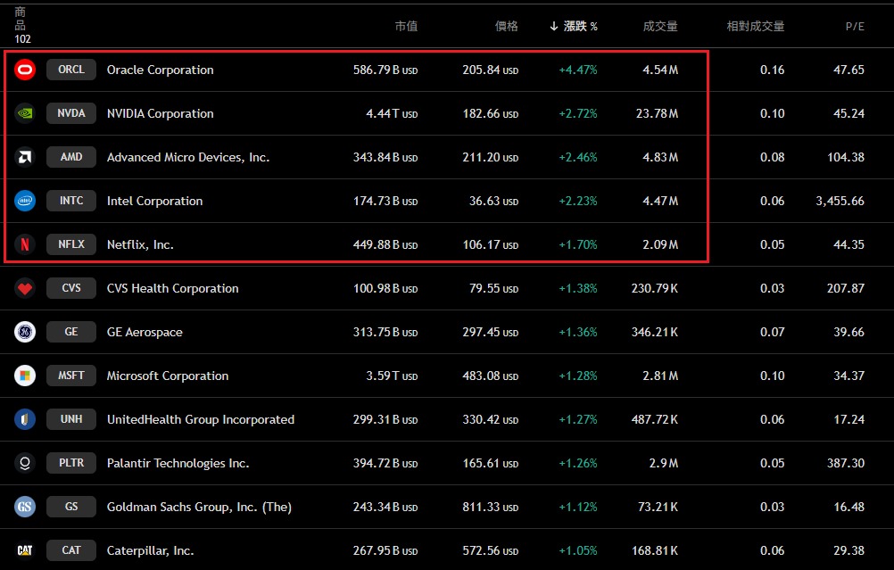Screen dimensions: 894x570
Task: Open UnitedHealth Group Incorporated stock name
Action: 201,419
